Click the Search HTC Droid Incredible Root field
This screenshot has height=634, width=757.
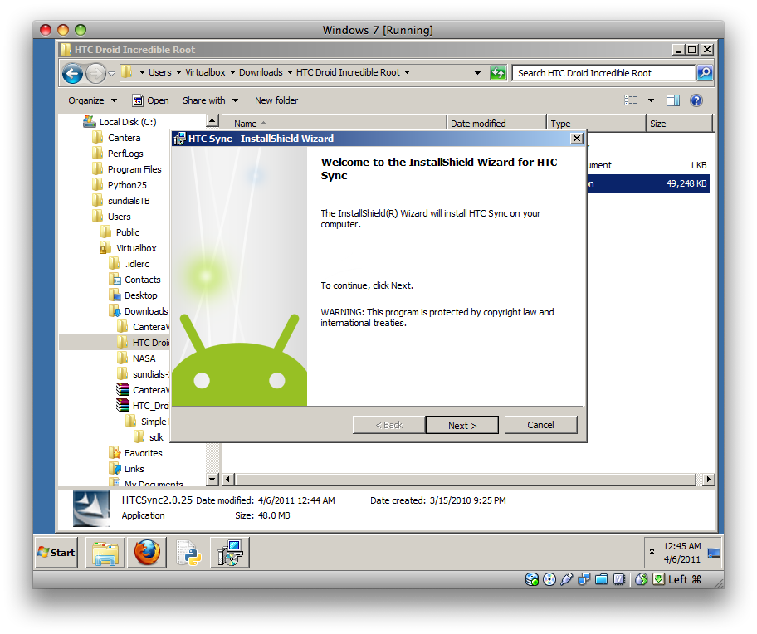coord(603,73)
